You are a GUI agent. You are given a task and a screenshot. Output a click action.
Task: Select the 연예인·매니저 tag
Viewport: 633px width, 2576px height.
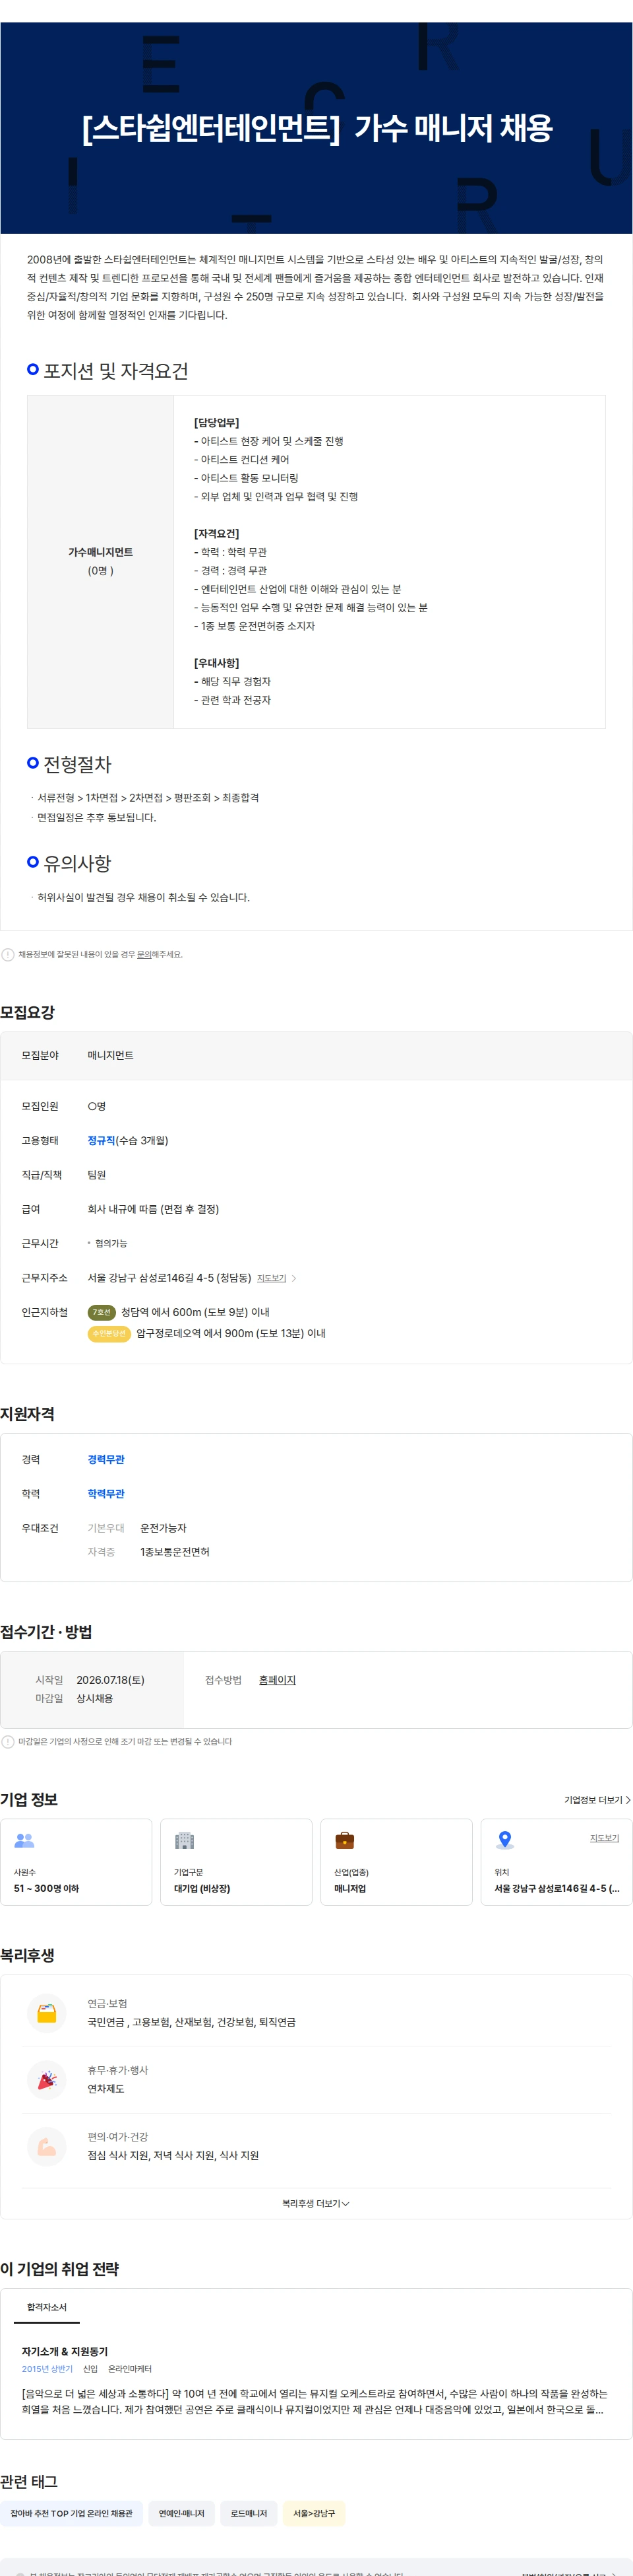181,2513
